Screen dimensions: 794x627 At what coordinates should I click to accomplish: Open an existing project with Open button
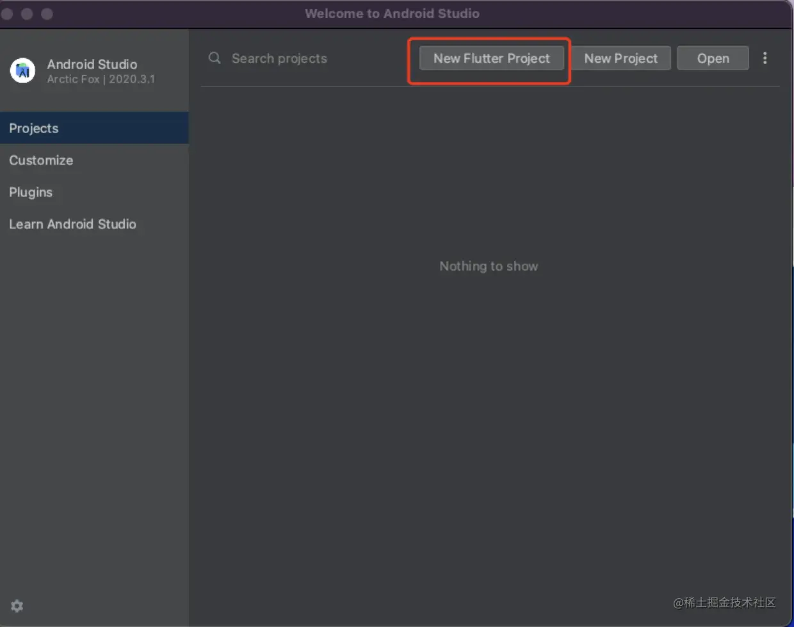pyautogui.click(x=713, y=58)
